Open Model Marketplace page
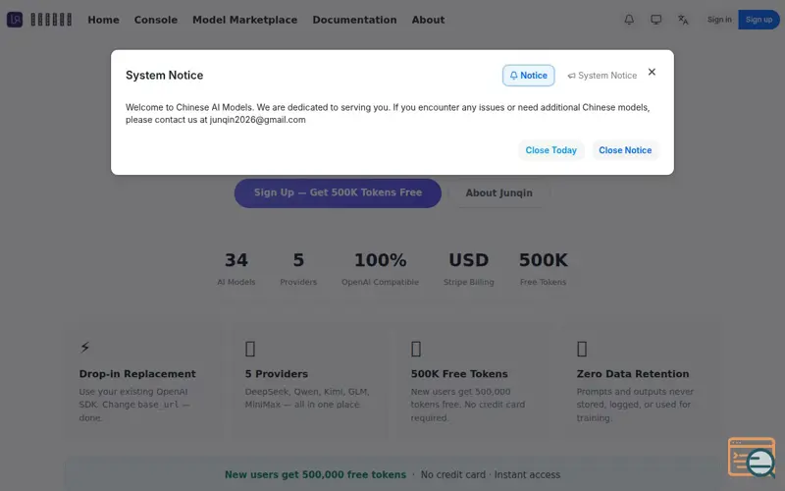 (244, 20)
